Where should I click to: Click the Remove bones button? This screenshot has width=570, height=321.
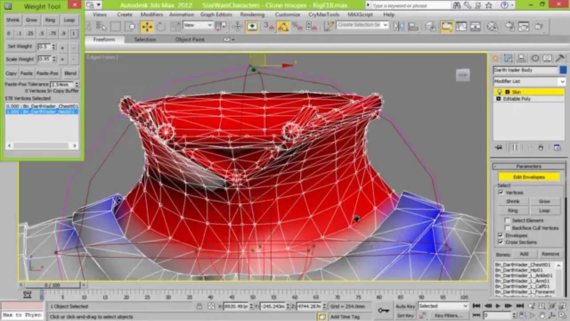coord(550,254)
